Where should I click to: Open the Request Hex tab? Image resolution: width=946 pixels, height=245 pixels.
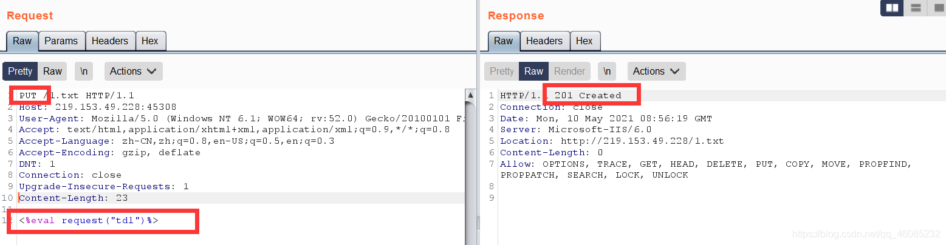pos(150,41)
